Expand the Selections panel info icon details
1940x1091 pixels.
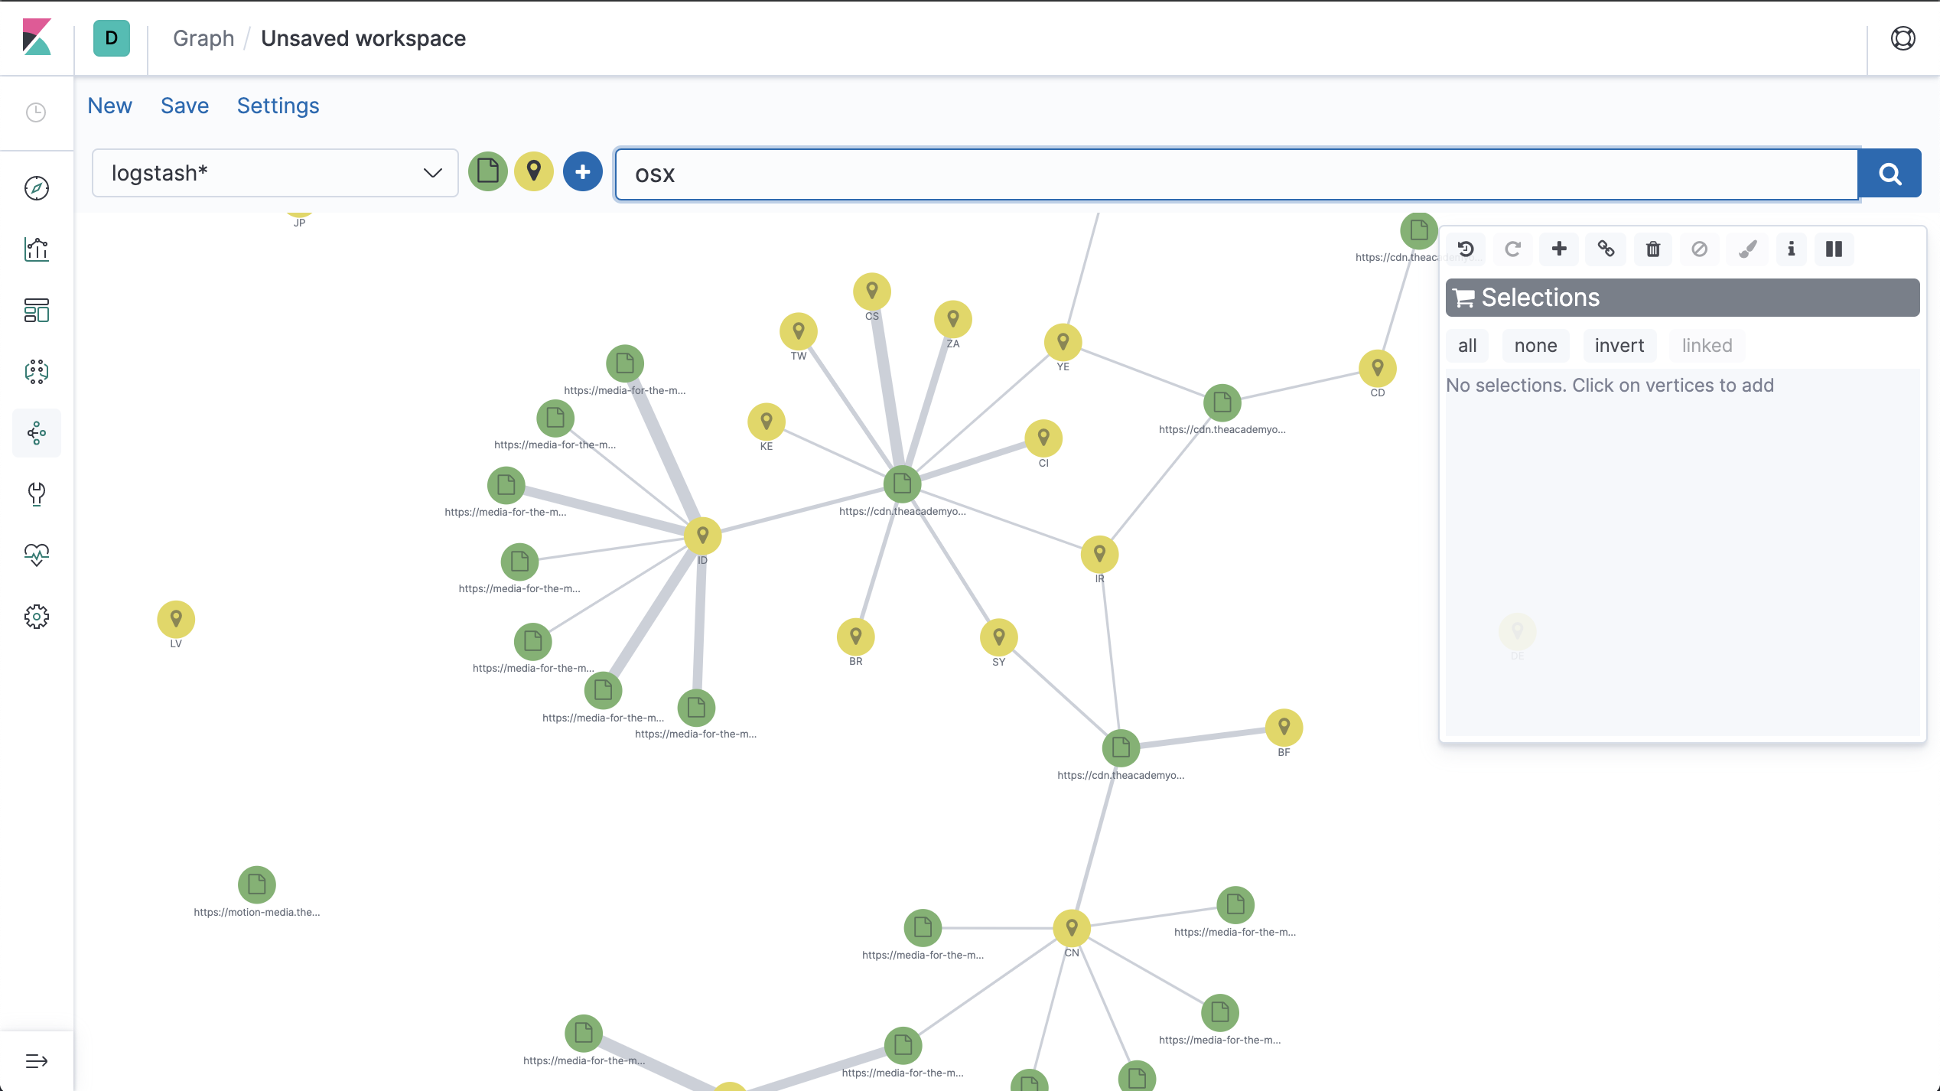pos(1790,249)
